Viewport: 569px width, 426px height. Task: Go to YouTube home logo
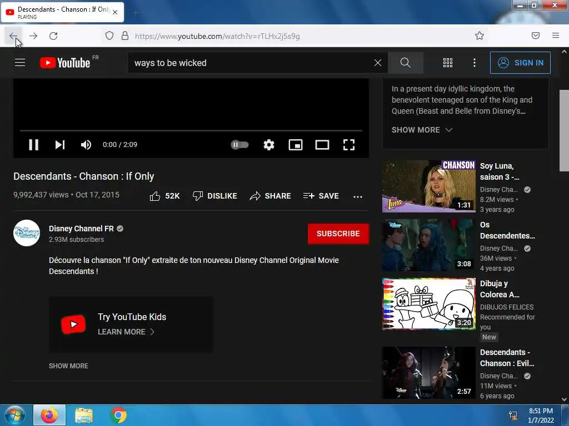65,63
